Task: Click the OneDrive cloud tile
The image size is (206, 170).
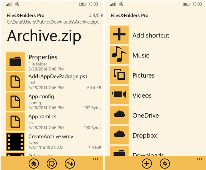Action: pyautogui.click(x=119, y=115)
